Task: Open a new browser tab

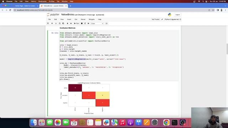Action: (71, 6)
